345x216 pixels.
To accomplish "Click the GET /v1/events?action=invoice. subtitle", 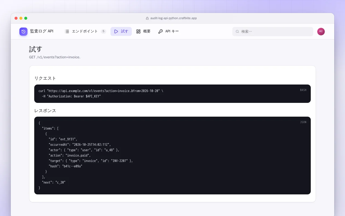I will (x=55, y=57).
